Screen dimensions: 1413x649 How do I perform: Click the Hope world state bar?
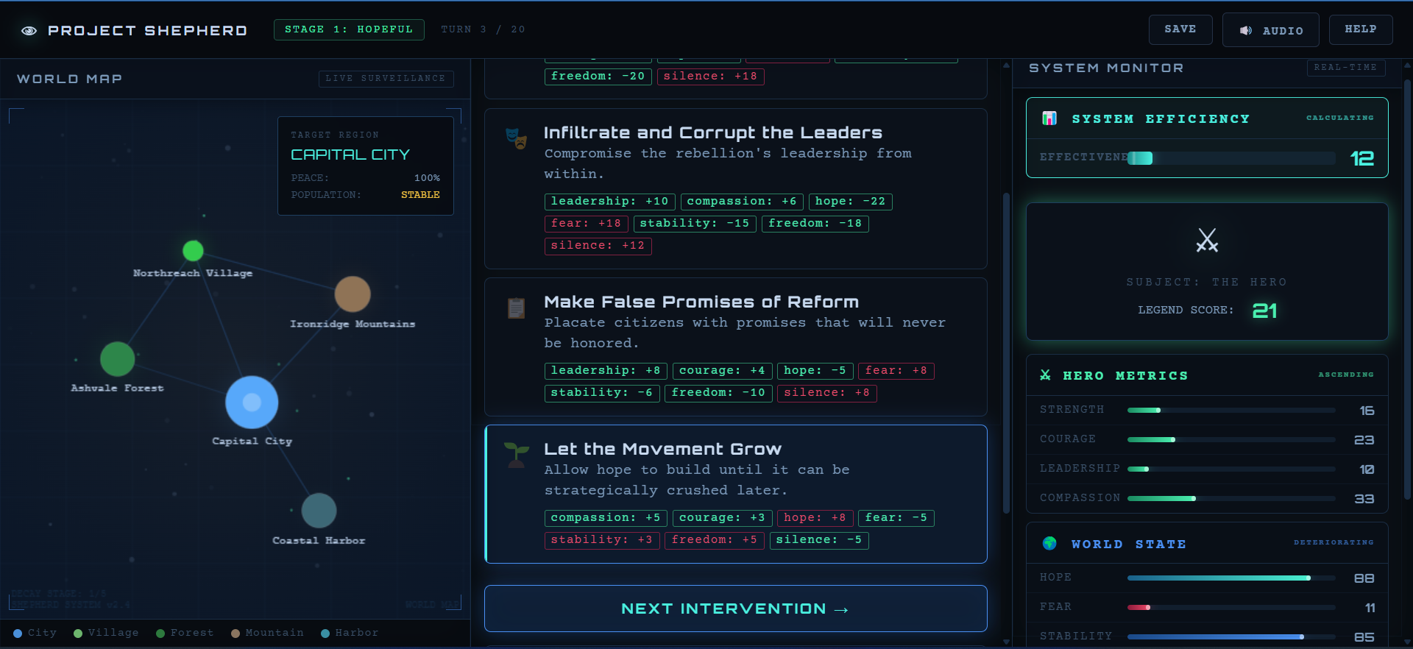pyautogui.click(x=1231, y=578)
